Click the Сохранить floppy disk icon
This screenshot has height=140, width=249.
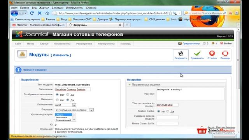point(181,54)
